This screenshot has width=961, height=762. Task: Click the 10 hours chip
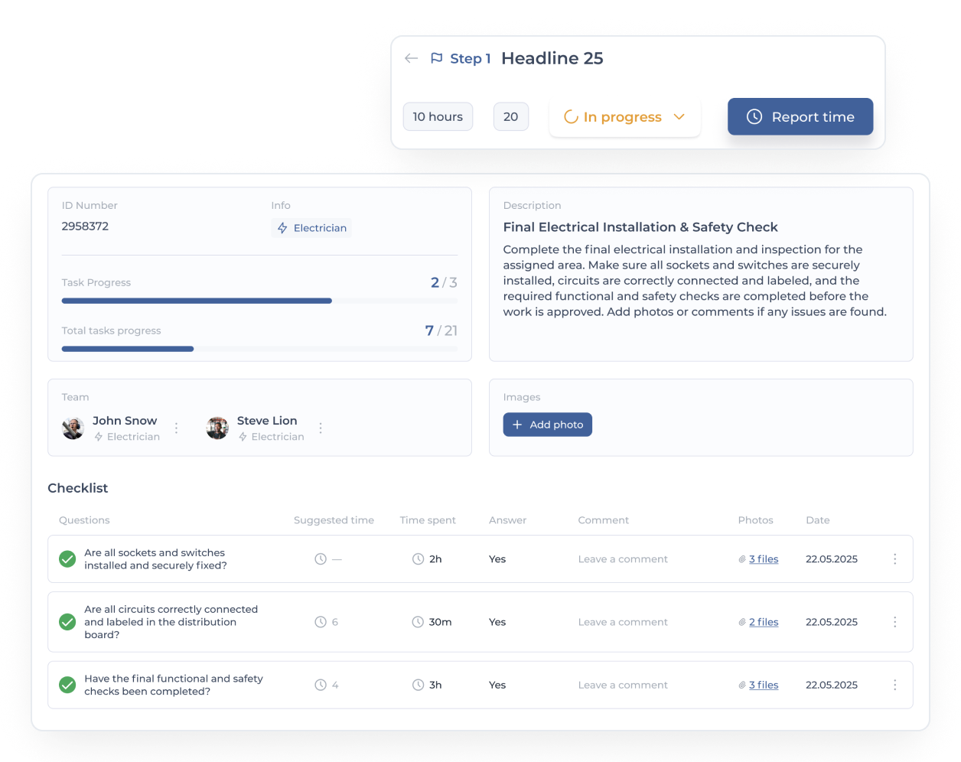[x=438, y=117]
